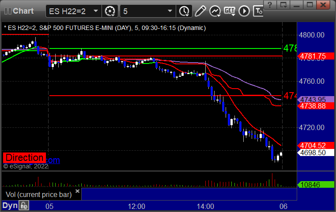336x212 pixels.
Task: Close the Vol study pane
Action: pyautogui.click(x=78, y=191)
